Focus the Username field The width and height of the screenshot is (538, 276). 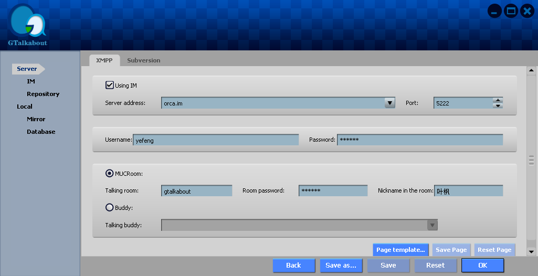(216, 140)
